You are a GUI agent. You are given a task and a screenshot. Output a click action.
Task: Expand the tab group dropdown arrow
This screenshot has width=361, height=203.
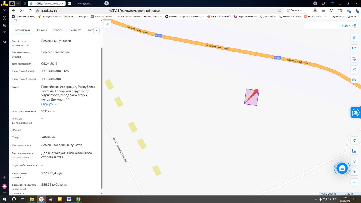18,3
